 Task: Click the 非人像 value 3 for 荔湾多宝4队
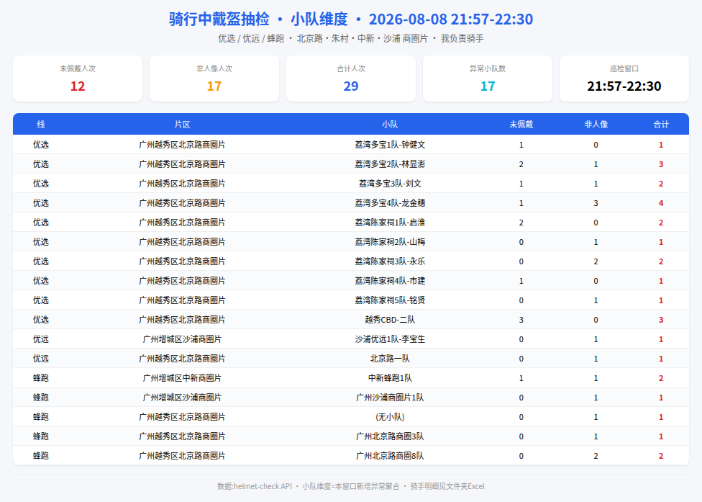point(596,203)
